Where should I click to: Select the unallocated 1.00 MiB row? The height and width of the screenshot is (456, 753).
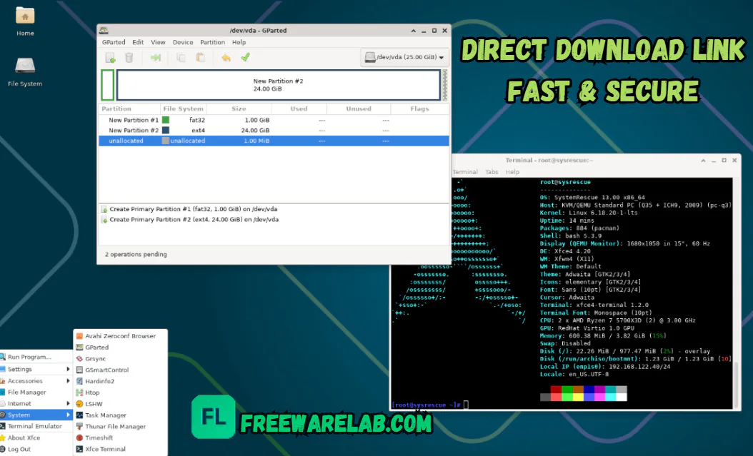pyautogui.click(x=274, y=141)
